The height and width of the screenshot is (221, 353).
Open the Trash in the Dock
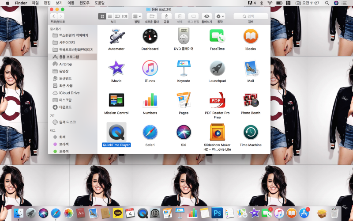334,213
